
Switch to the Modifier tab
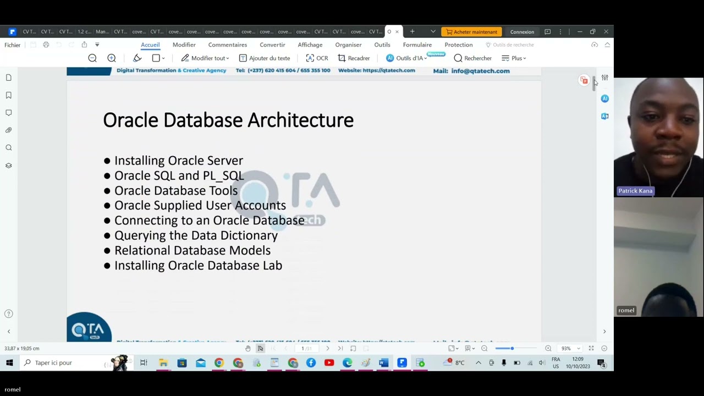[184, 45]
